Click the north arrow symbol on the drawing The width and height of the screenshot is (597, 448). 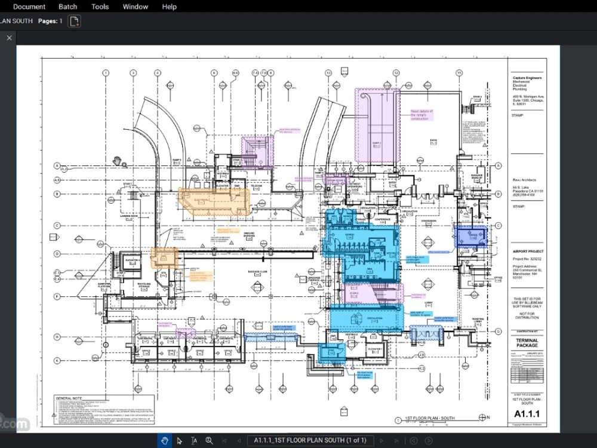click(482, 418)
